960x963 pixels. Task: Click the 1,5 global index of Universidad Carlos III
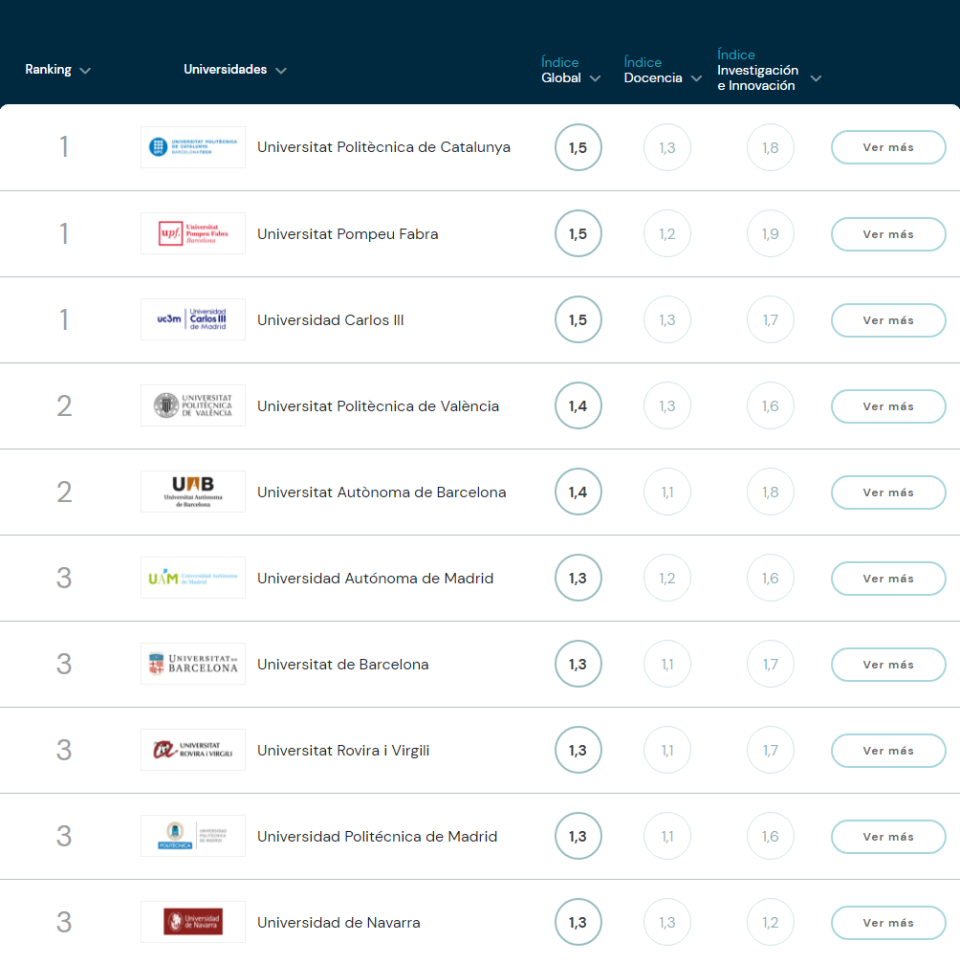(578, 320)
